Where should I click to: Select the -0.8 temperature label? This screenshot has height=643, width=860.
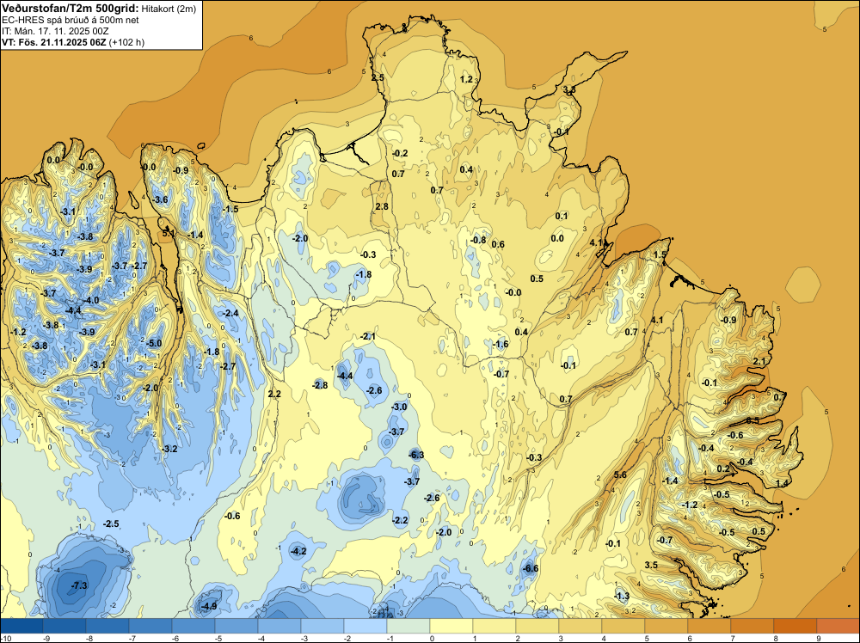[x=478, y=240]
